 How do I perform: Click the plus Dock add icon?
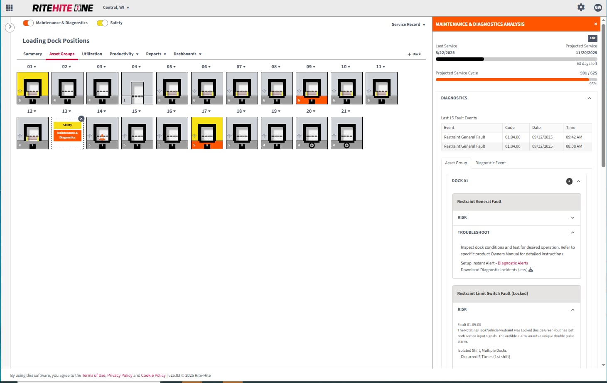click(414, 54)
